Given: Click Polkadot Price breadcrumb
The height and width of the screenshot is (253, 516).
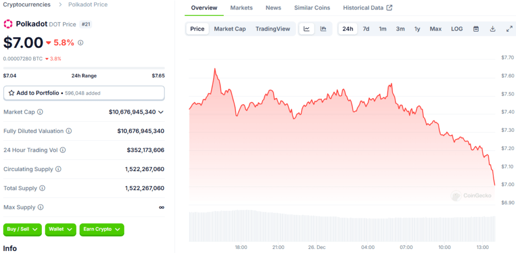Looking at the screenshot, I should coord(88,5).
